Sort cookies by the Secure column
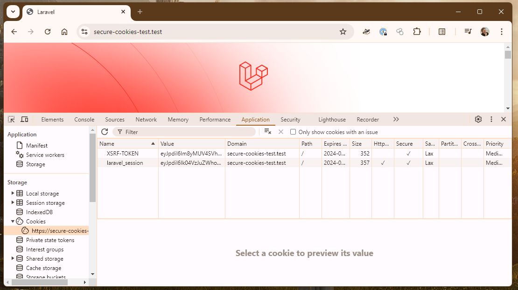Image resolution: width=518 pixels, height=290 pixels. point(408,144)
